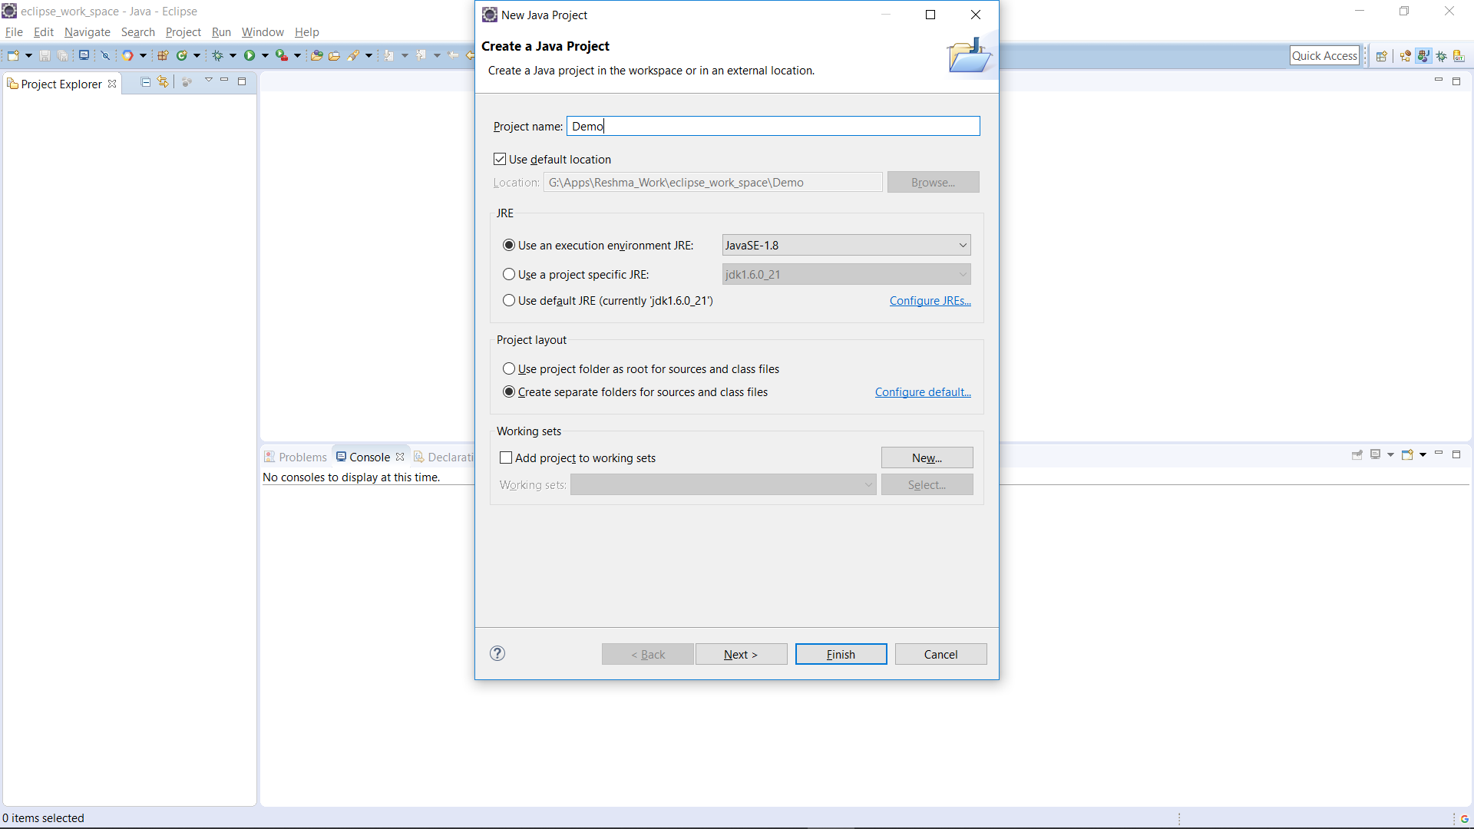Click the Open Task folder icon
This screenshot has width=1474, height=829.
point(335,55)
